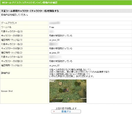
Task: Select the WEBヘルプデスク header title
Action: [30, 3]
